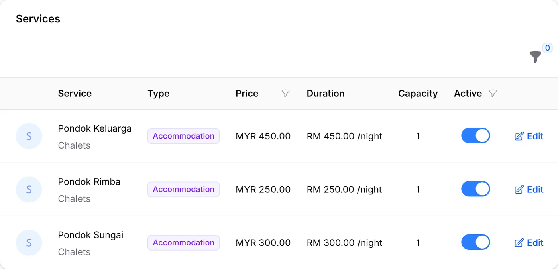Open the Active column filter icon
This screenshot has height=269, width=558.
point(493,94)
